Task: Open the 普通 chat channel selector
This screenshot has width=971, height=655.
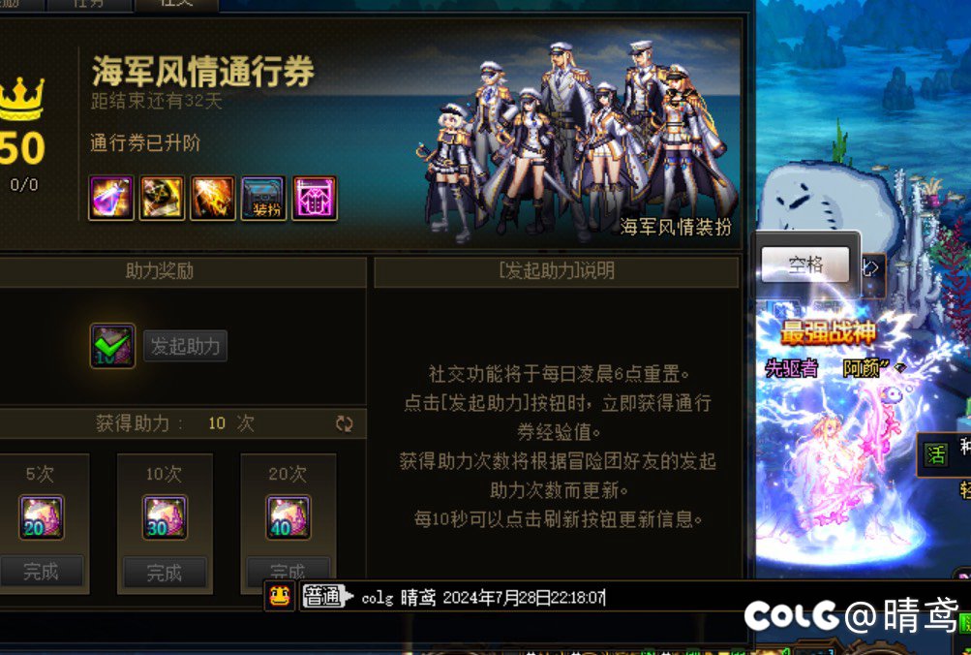Action: 327,597
